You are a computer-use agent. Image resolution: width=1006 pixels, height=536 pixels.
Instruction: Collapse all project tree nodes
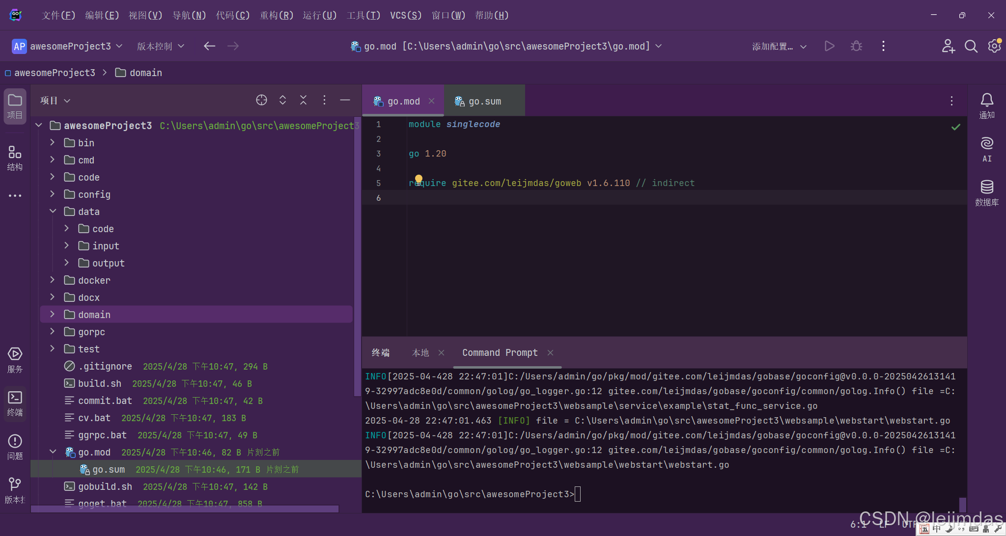[303, 100]
